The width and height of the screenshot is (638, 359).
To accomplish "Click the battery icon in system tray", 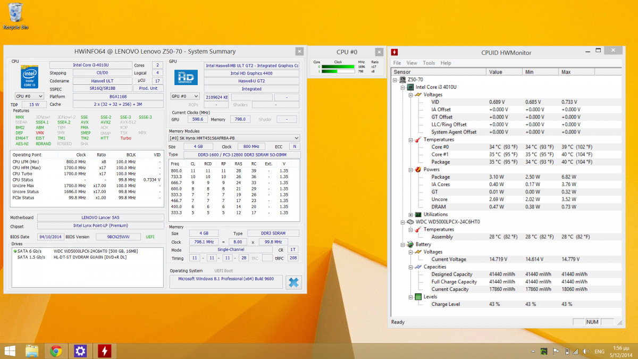I will (567, 352).
